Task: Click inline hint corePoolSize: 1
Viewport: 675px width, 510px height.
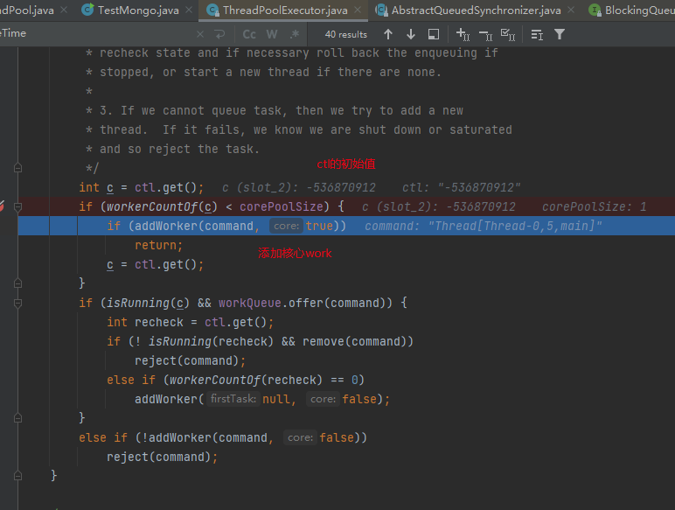Action: 594,206
